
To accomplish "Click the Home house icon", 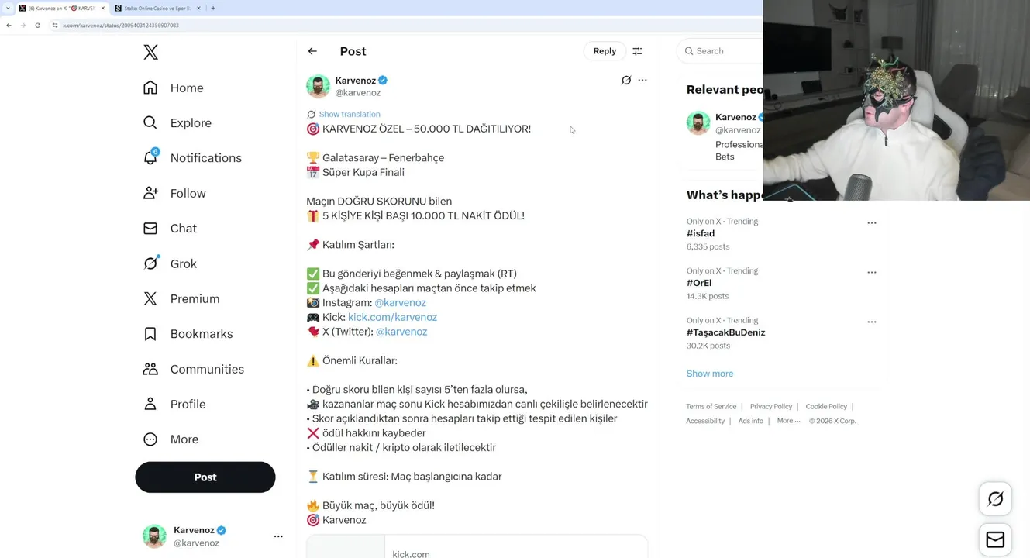I will pyautogui.click(x=150, y=88).
